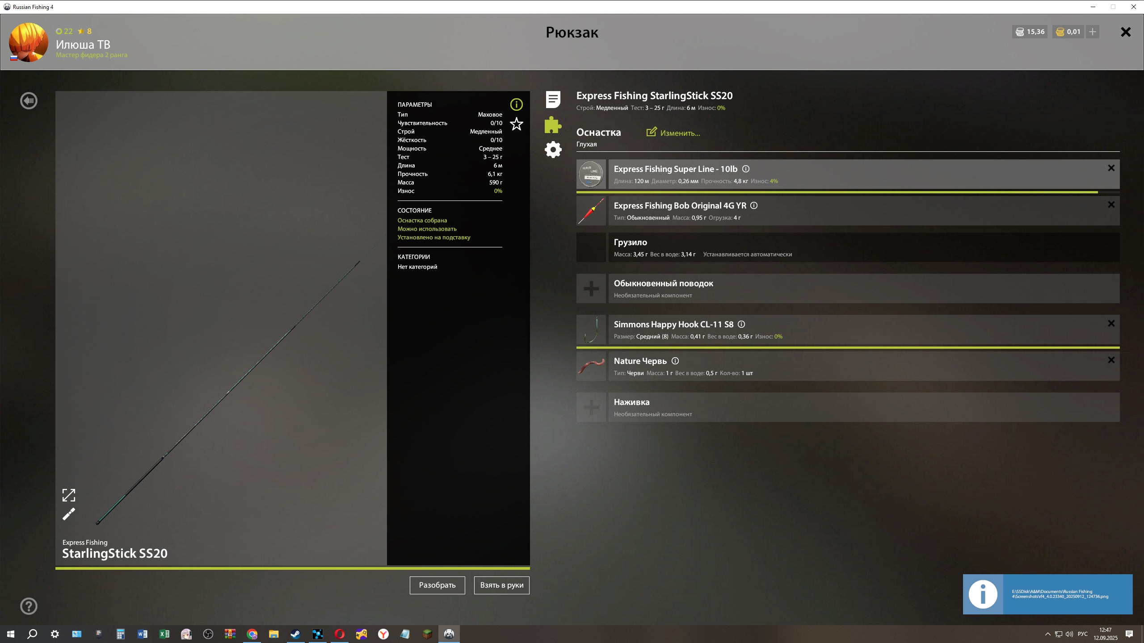Image resolution: width=1144 pixels, height=643 pixels.
Task: Open the description notes panel icon
Action: (553, 100)
